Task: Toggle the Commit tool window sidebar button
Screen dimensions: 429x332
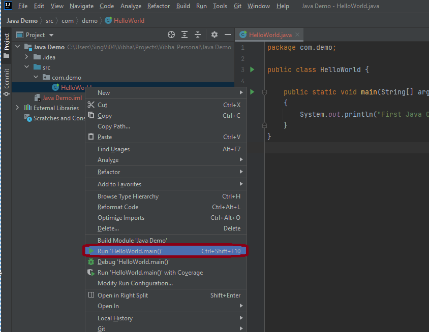Action: (6, 81)
